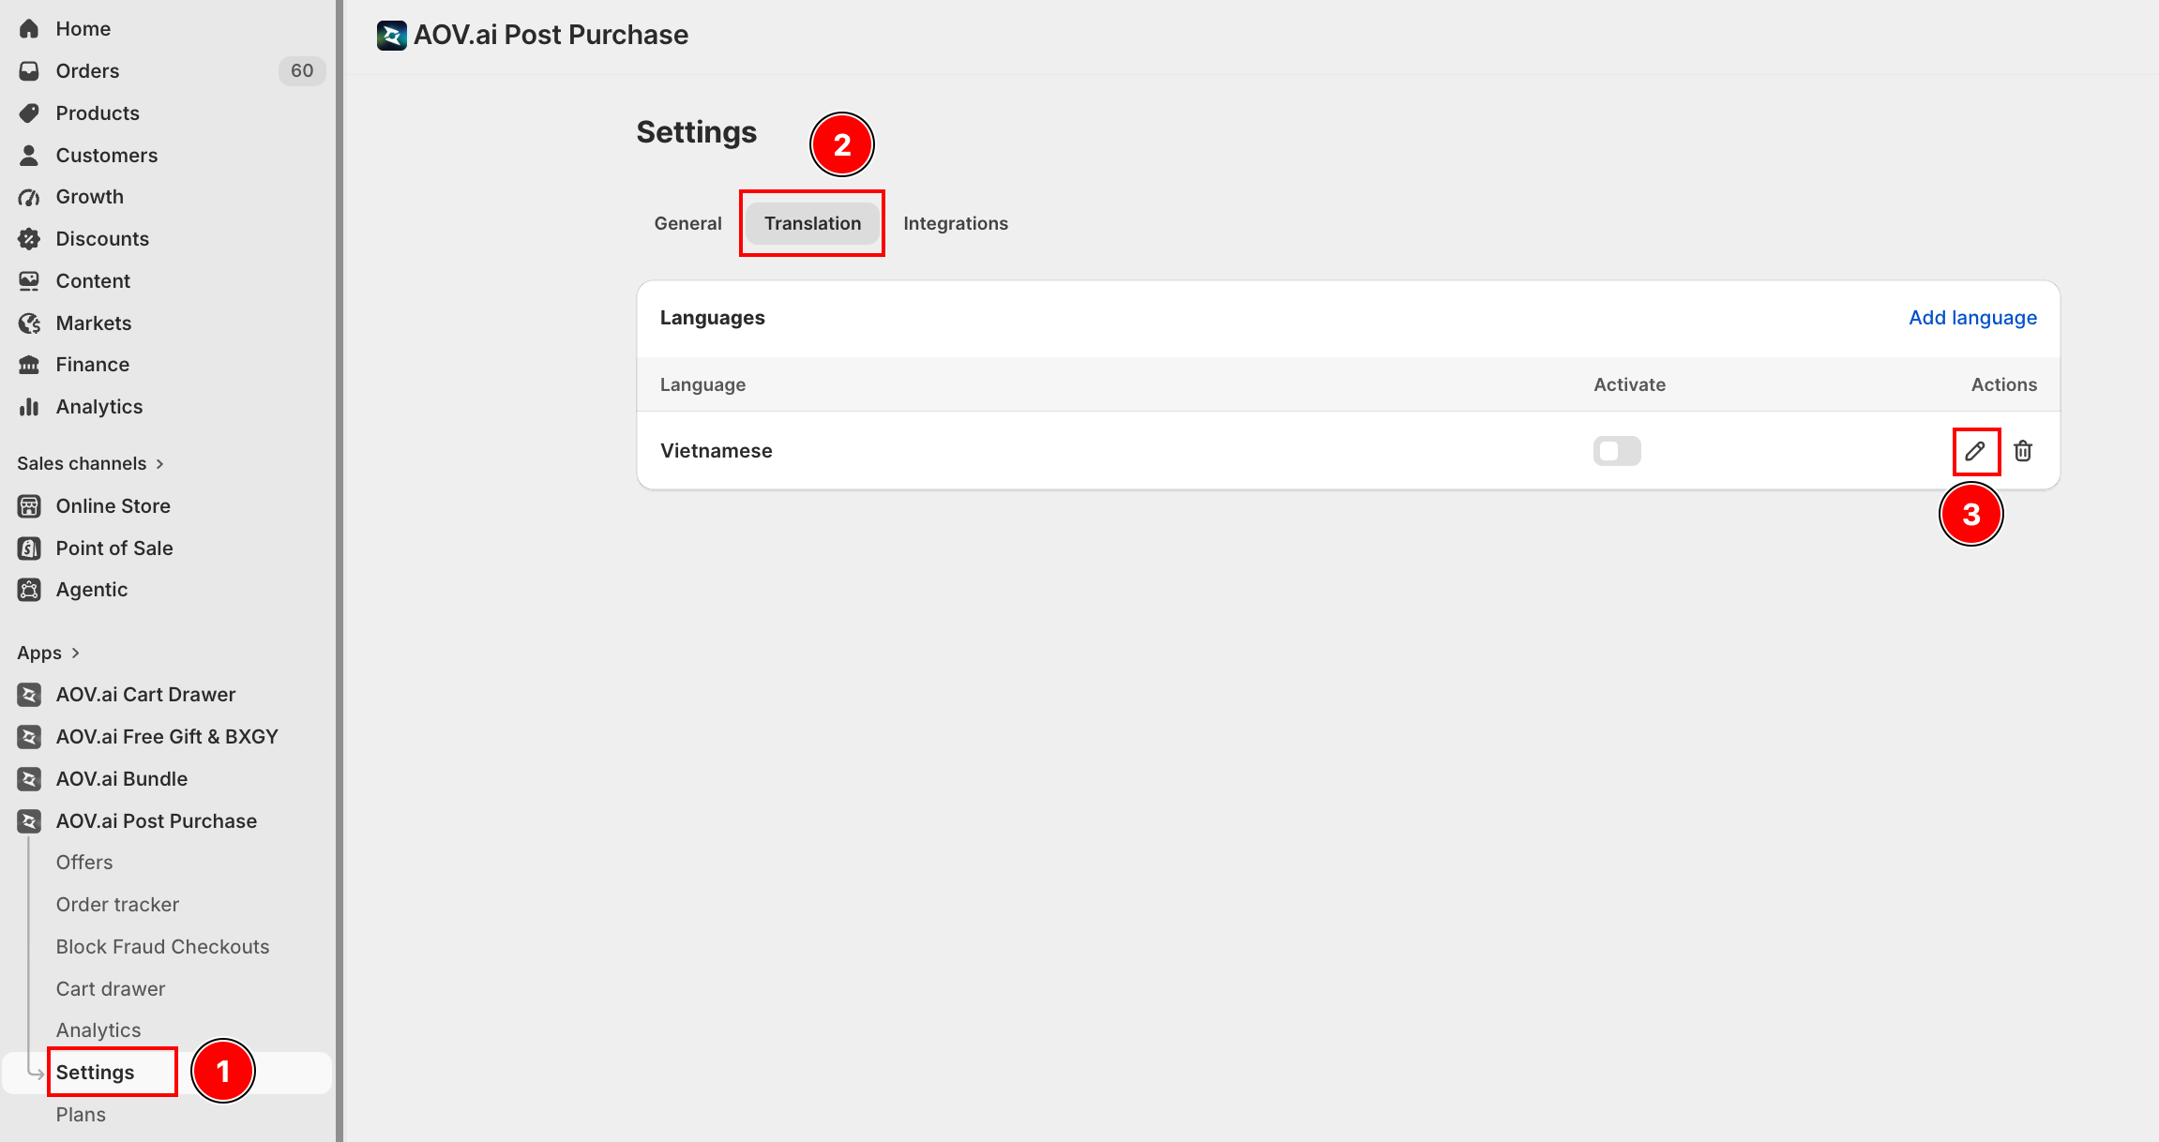Click the Customers person icon
Screen dimensions: 2159x1142
(29, 156)
